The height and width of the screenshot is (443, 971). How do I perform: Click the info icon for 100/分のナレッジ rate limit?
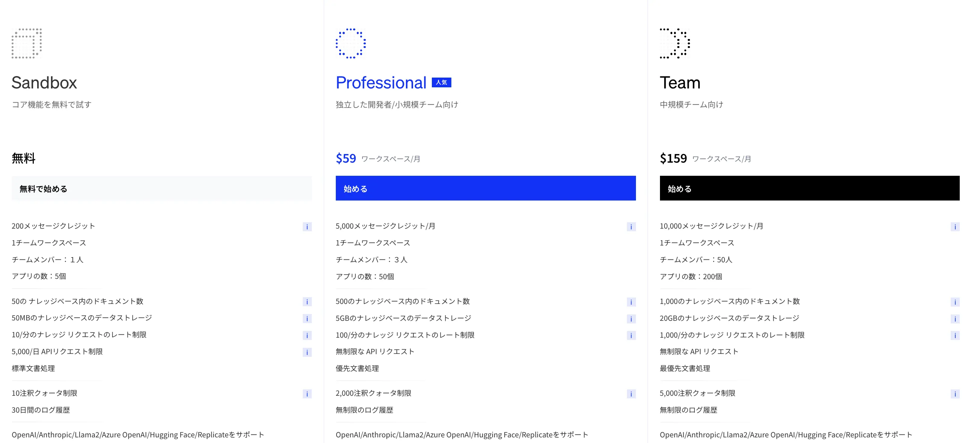[631, 335]
